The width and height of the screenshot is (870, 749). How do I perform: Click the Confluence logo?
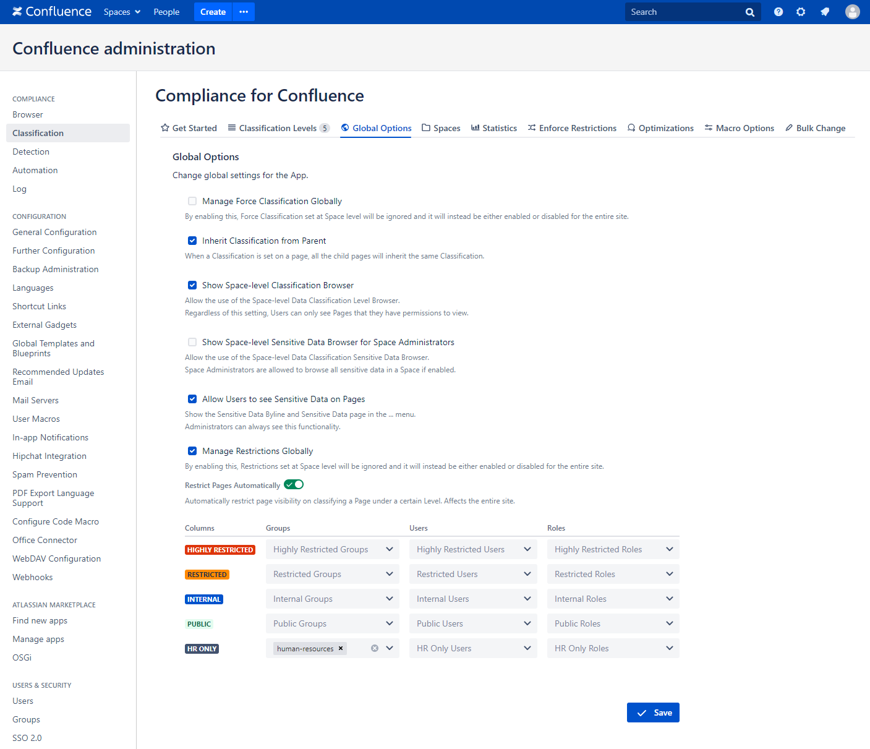tap(52, 12)
